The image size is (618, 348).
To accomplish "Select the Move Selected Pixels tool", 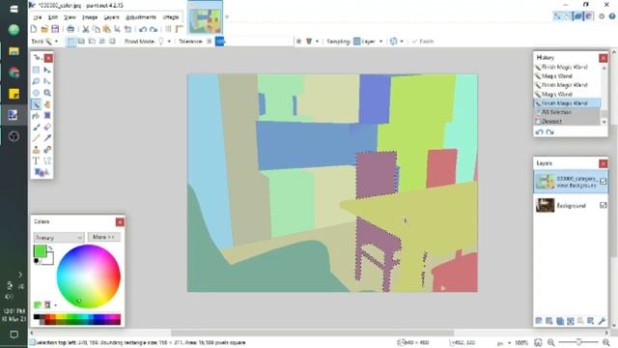I will click(47, 70).
